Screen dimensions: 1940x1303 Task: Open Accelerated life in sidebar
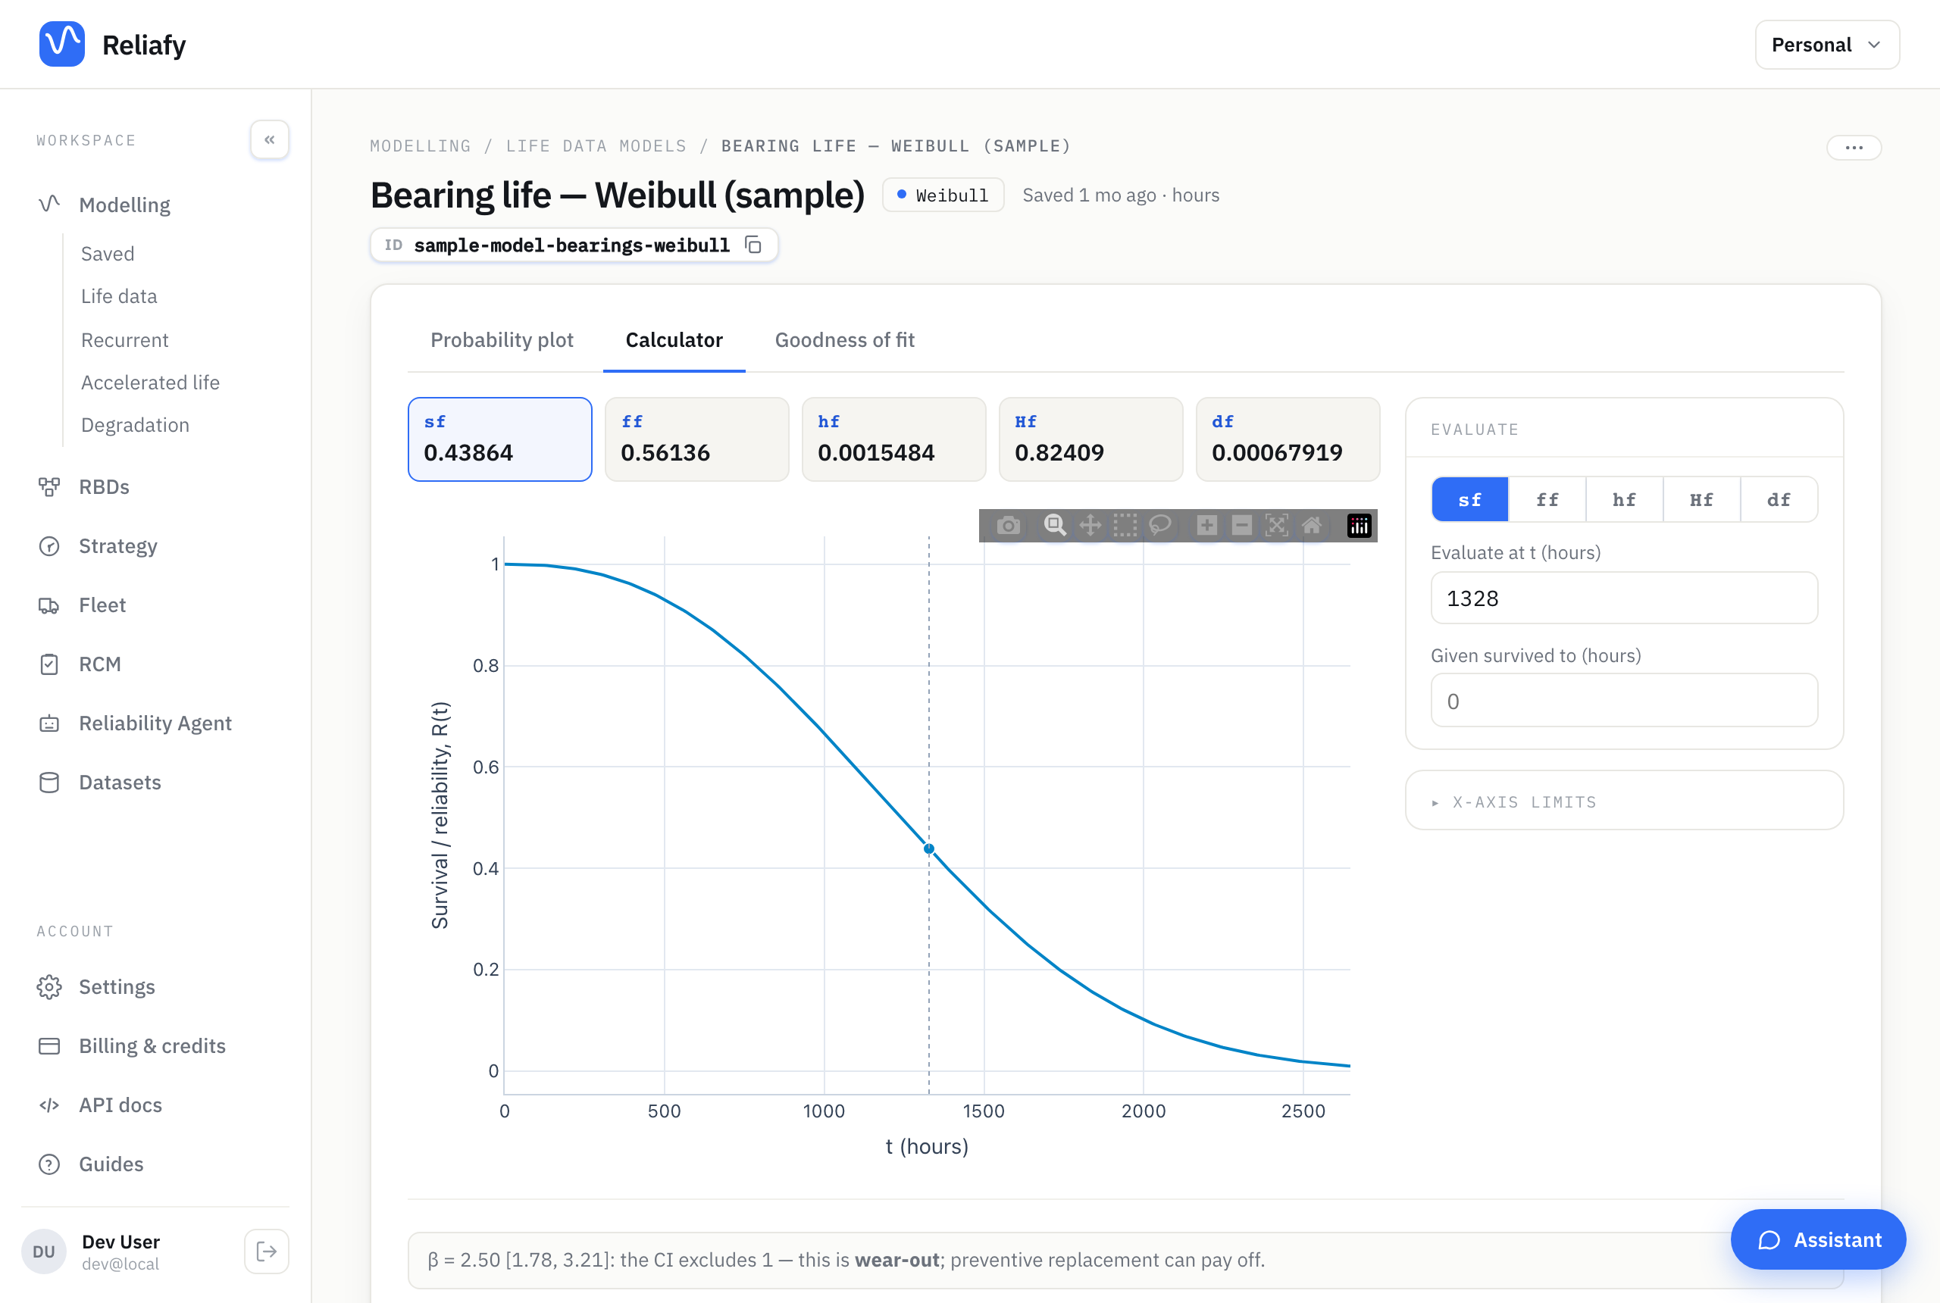tap(151, 383)
